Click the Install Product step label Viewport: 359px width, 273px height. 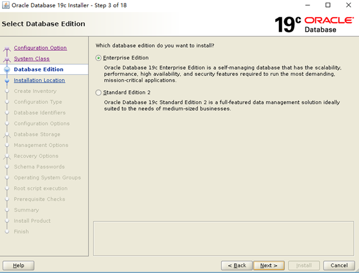pyautogui.click(x=32, y=221)
